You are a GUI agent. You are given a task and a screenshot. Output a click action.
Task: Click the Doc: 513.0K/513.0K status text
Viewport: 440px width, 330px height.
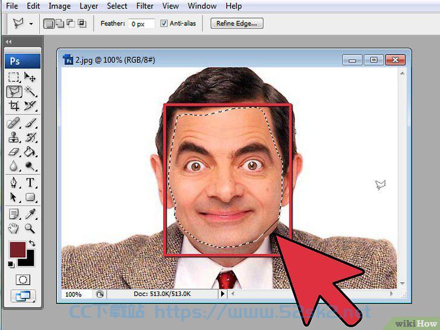coord(162,294)
